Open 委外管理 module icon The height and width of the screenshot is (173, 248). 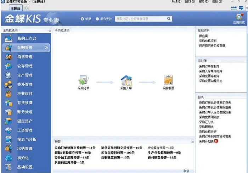9,84
